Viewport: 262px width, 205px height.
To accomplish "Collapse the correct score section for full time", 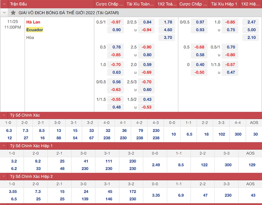I will click(x=4, y=115).
